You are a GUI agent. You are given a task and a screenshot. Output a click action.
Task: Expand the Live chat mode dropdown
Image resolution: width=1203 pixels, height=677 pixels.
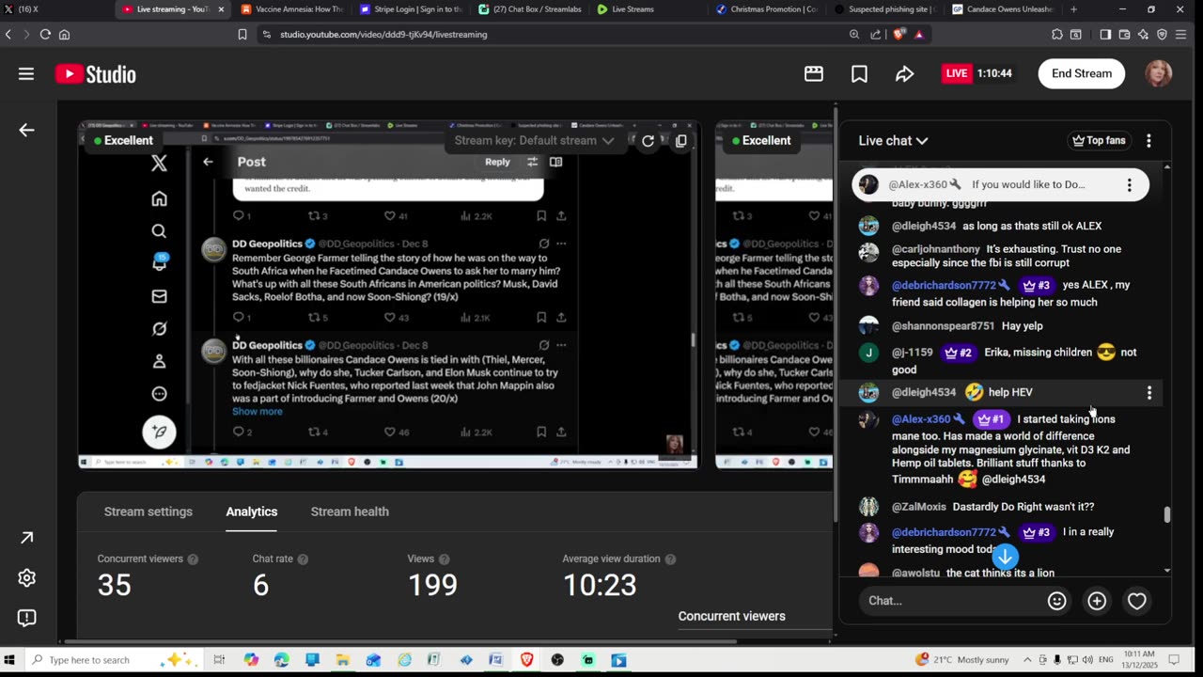[893, 140]
